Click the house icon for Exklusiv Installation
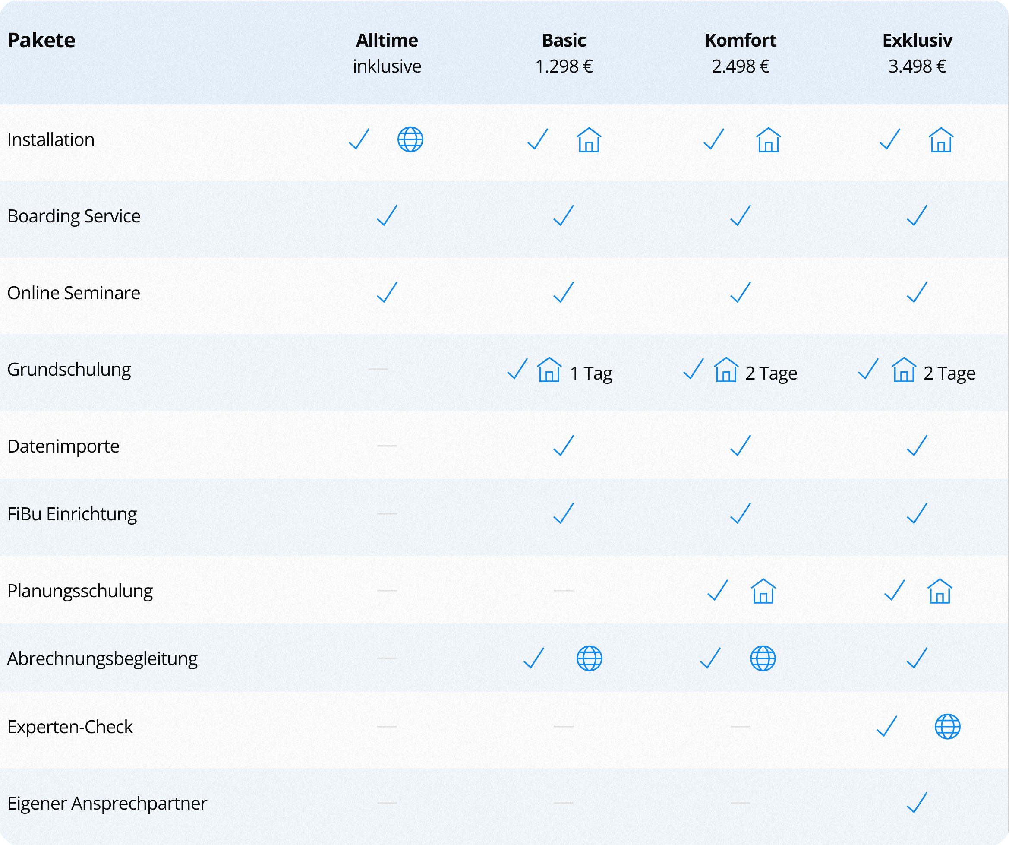This screenshot has height=845, width=1009. click(941, 140)
